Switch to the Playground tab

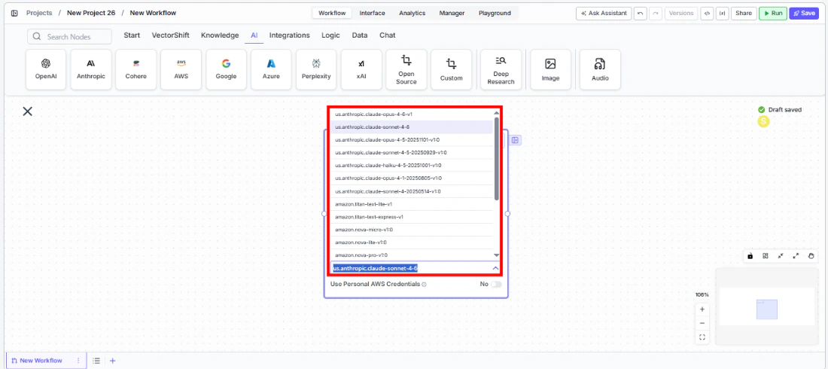click(495, 14)
